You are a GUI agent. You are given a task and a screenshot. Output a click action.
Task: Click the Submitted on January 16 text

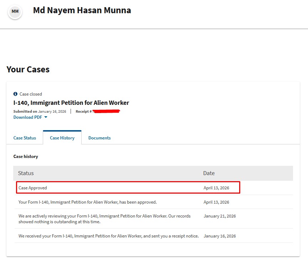40,112
